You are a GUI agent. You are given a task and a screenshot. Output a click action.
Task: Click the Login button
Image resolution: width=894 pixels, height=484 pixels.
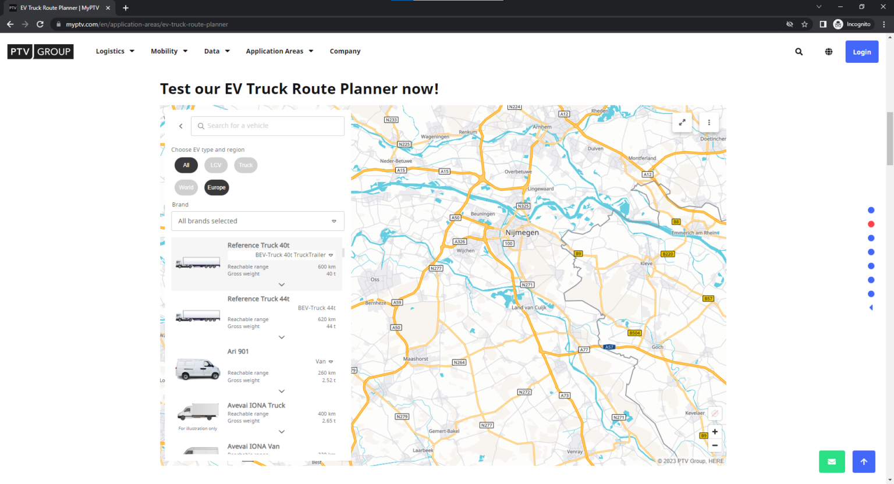pyautogui.click(x=861, y=51)
